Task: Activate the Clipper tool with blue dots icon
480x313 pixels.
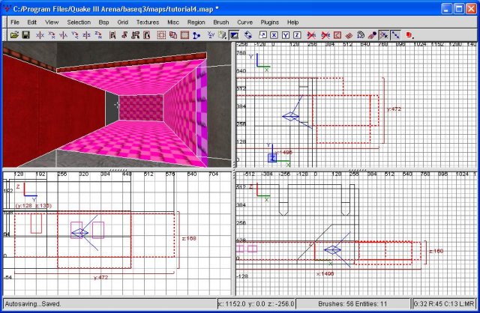Action: [x=196, y=35]
